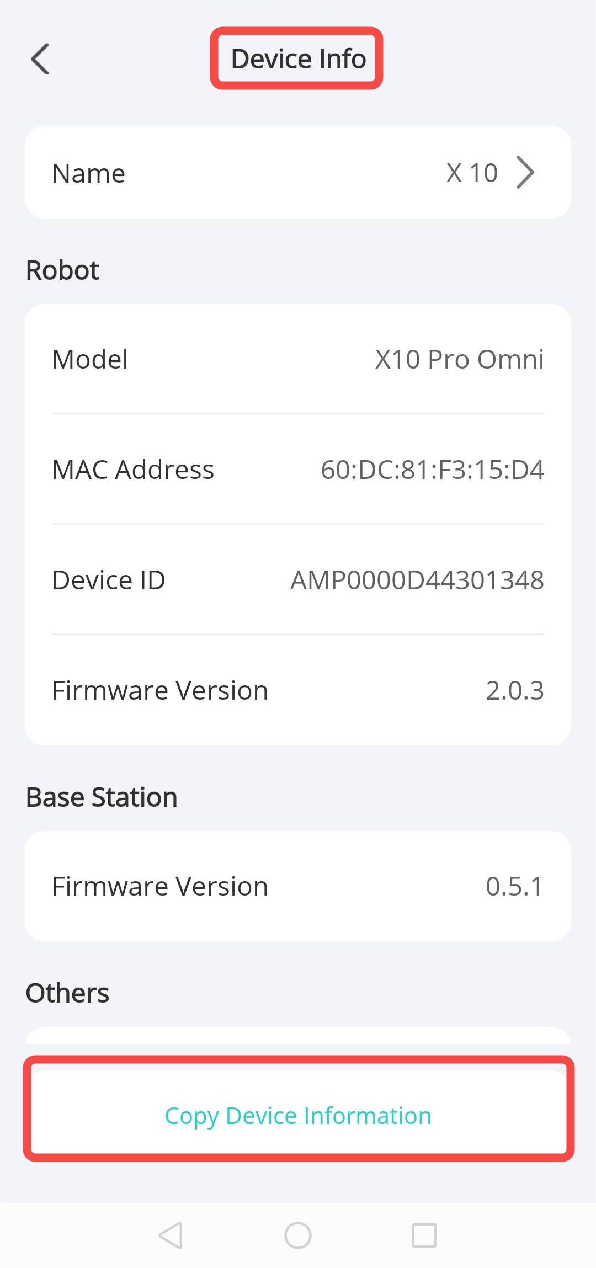Open recent apps with square button
Screen dimensions: 596x1268
pyautogui.click(x=424, y=1235)
